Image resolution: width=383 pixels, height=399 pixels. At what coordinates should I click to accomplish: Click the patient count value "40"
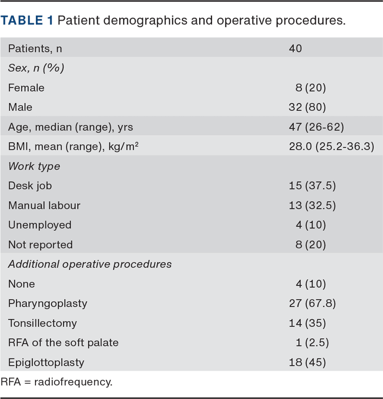pos(295,48)
